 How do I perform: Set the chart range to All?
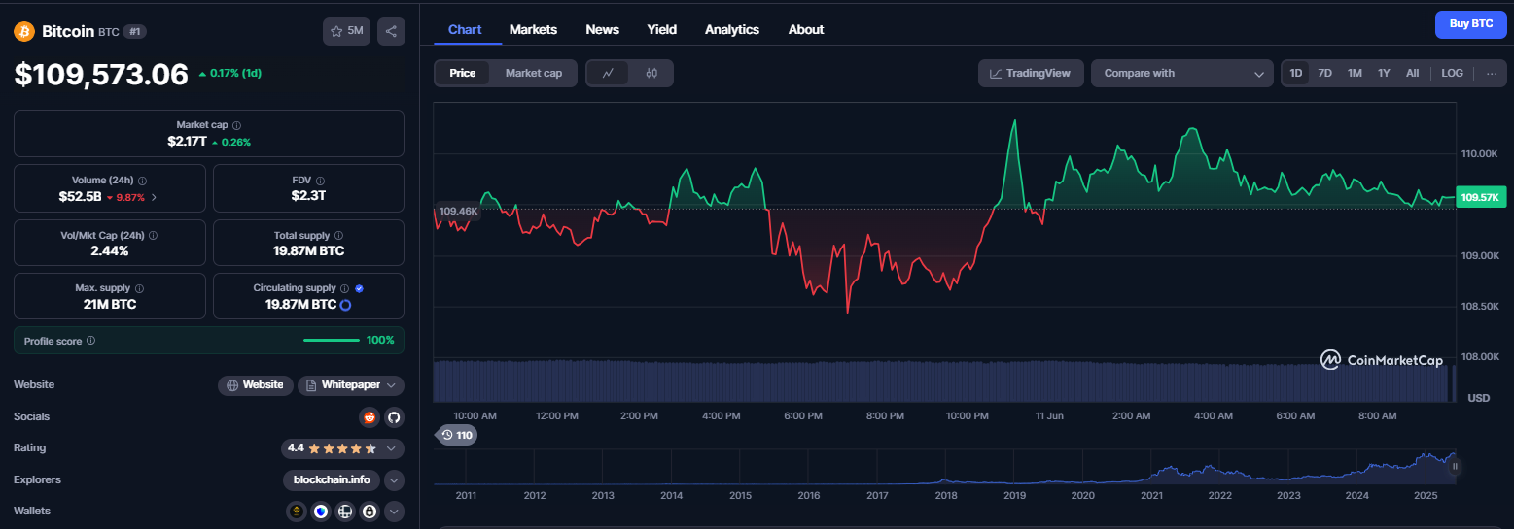1412,73
